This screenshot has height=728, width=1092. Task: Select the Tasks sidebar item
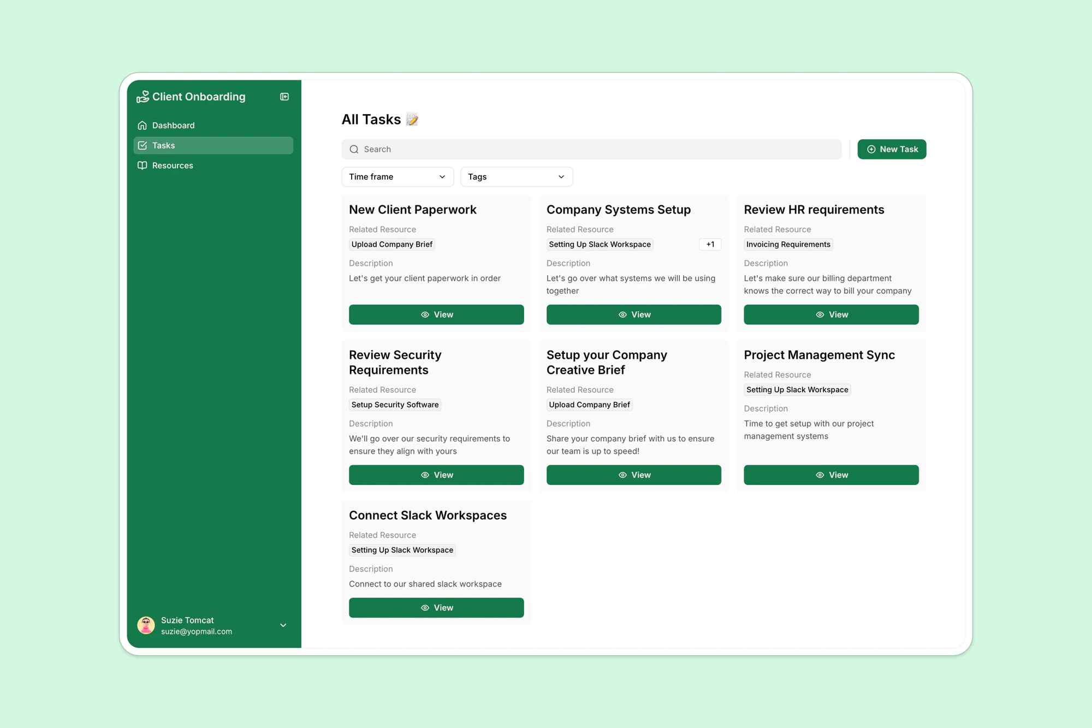[213, 145]
